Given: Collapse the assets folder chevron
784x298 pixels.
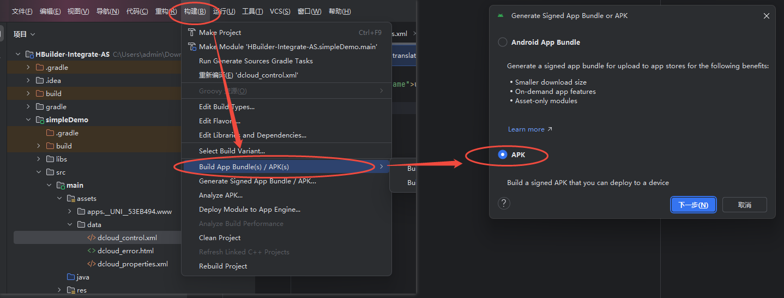Looking at the screenshot, I should [x=60, y=198].
